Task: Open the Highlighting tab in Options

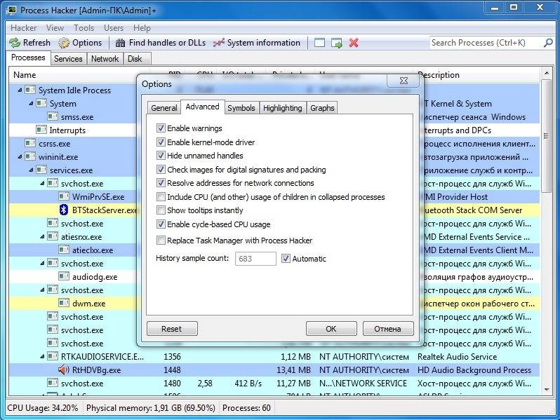Action: [x=283, y=108]
